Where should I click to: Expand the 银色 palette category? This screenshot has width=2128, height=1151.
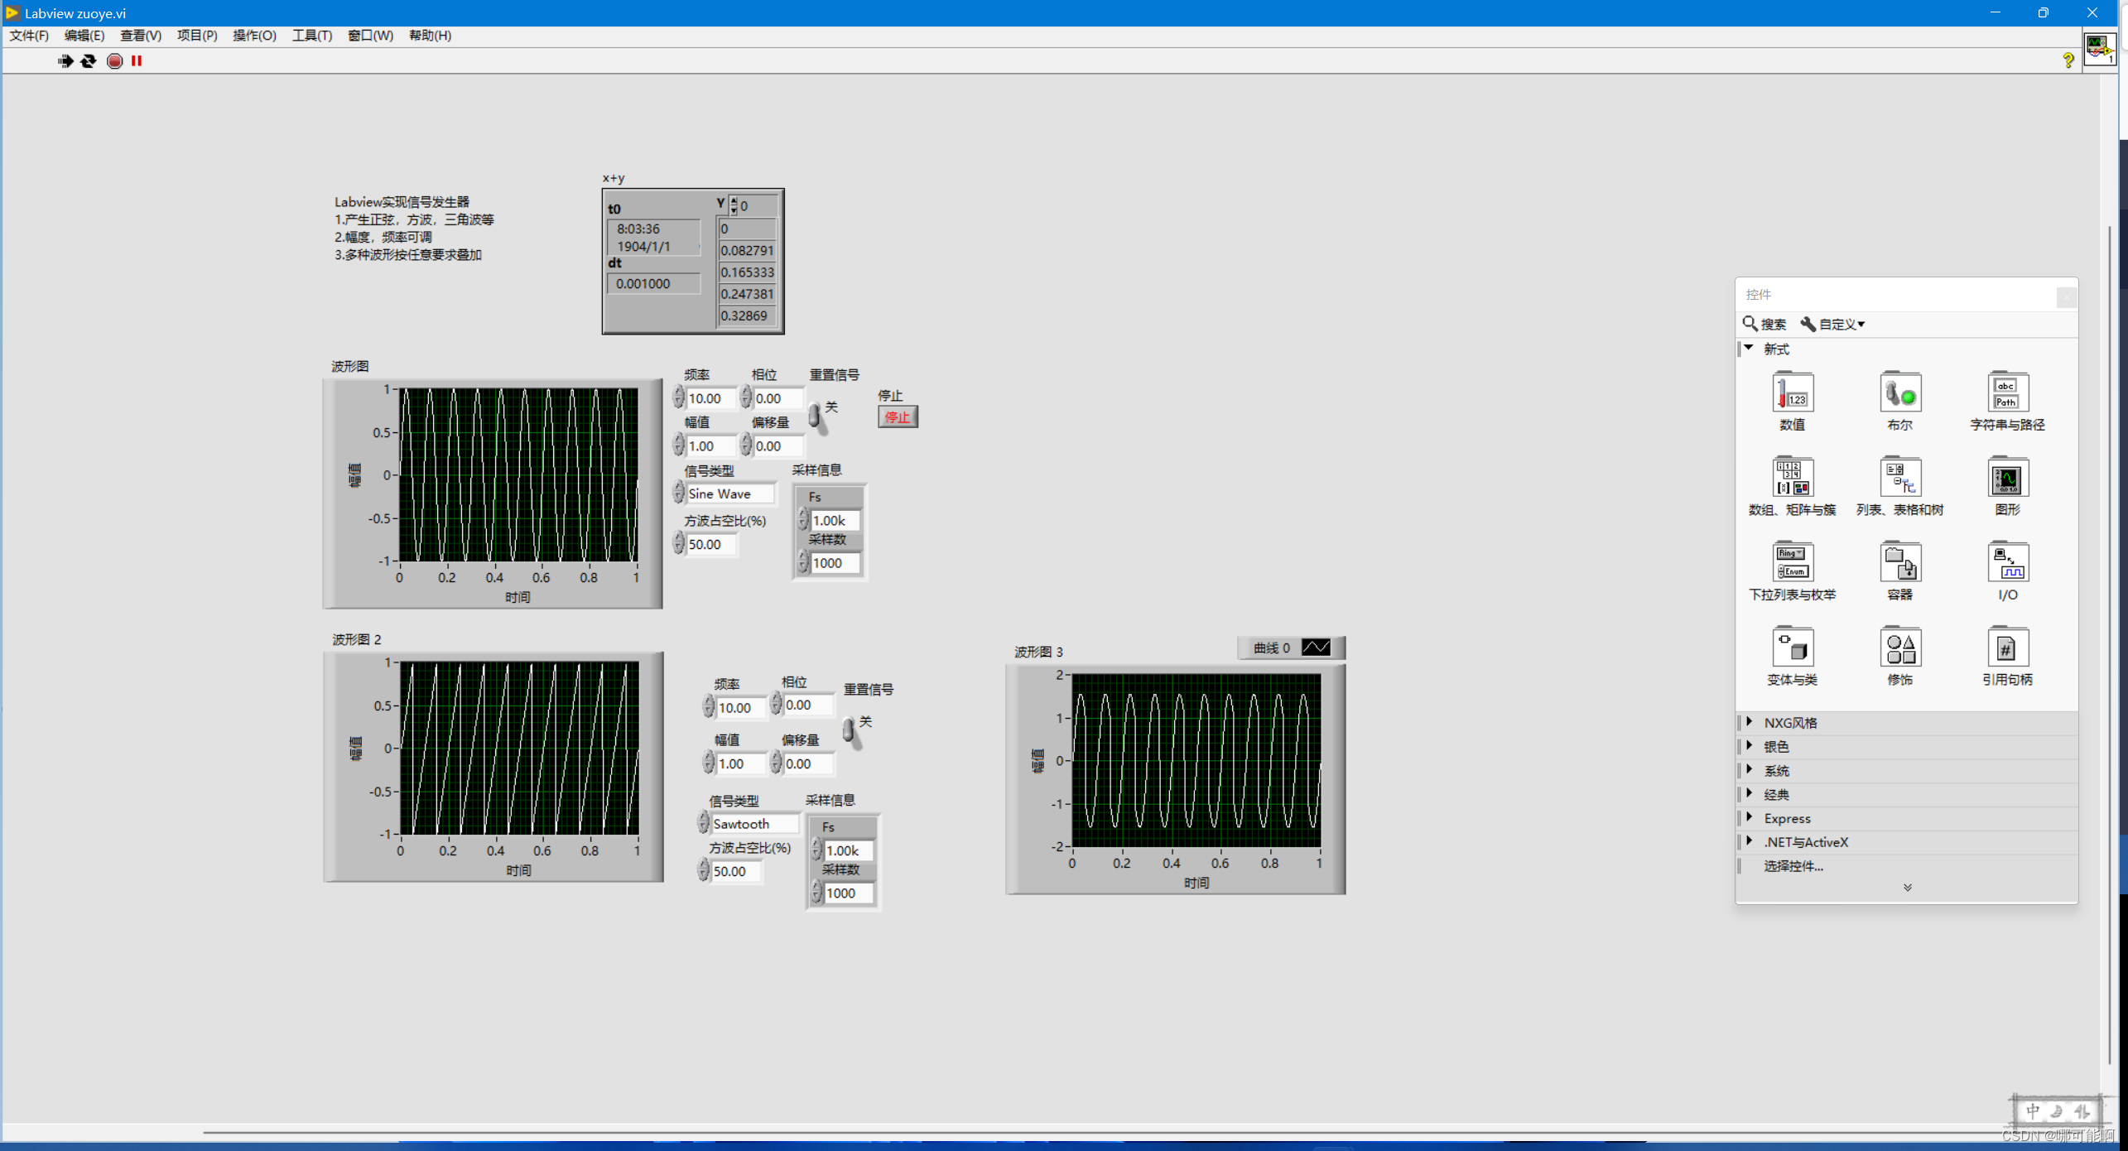click(x=1749, y=746)
